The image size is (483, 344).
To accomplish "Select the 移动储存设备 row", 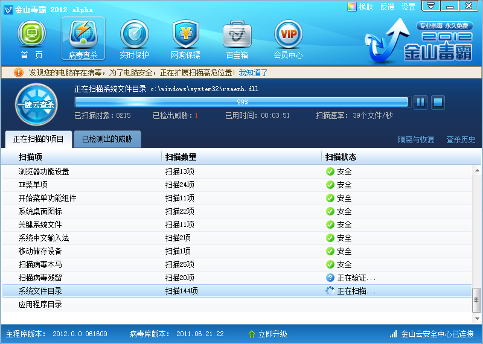I will point(237,251).
